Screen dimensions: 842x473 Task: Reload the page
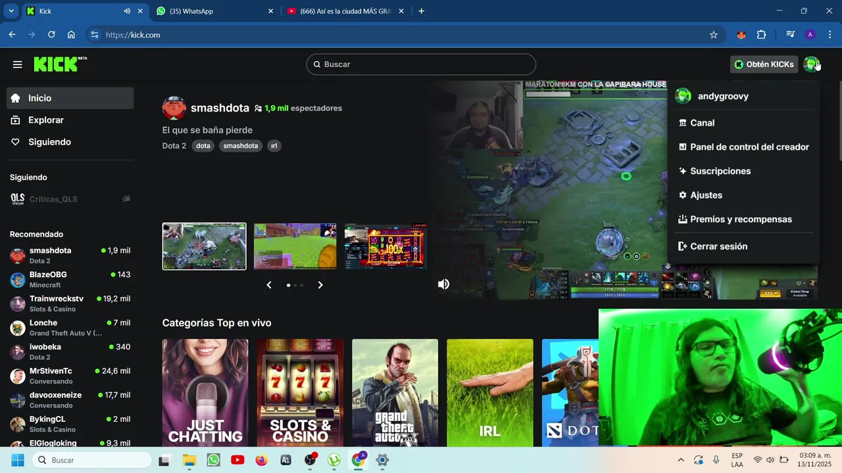51,35
